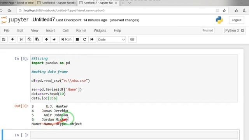Open the cell type Code dropdown
The image size is (249, 140).
[111, 40]
